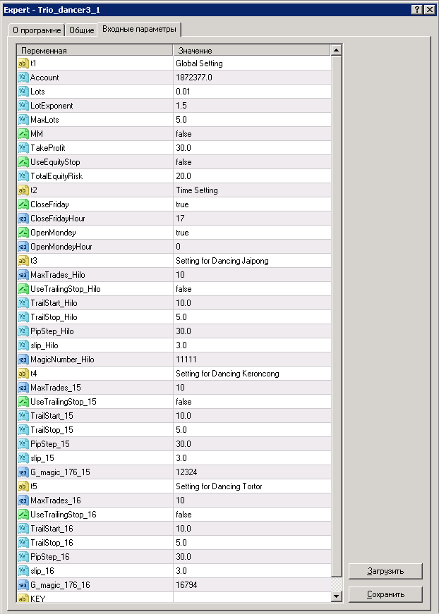Image resolution: width=439 pixels, height=614 pixels.
Task: Open the 'О программе' tab
Action: click(x=37, y=30)
